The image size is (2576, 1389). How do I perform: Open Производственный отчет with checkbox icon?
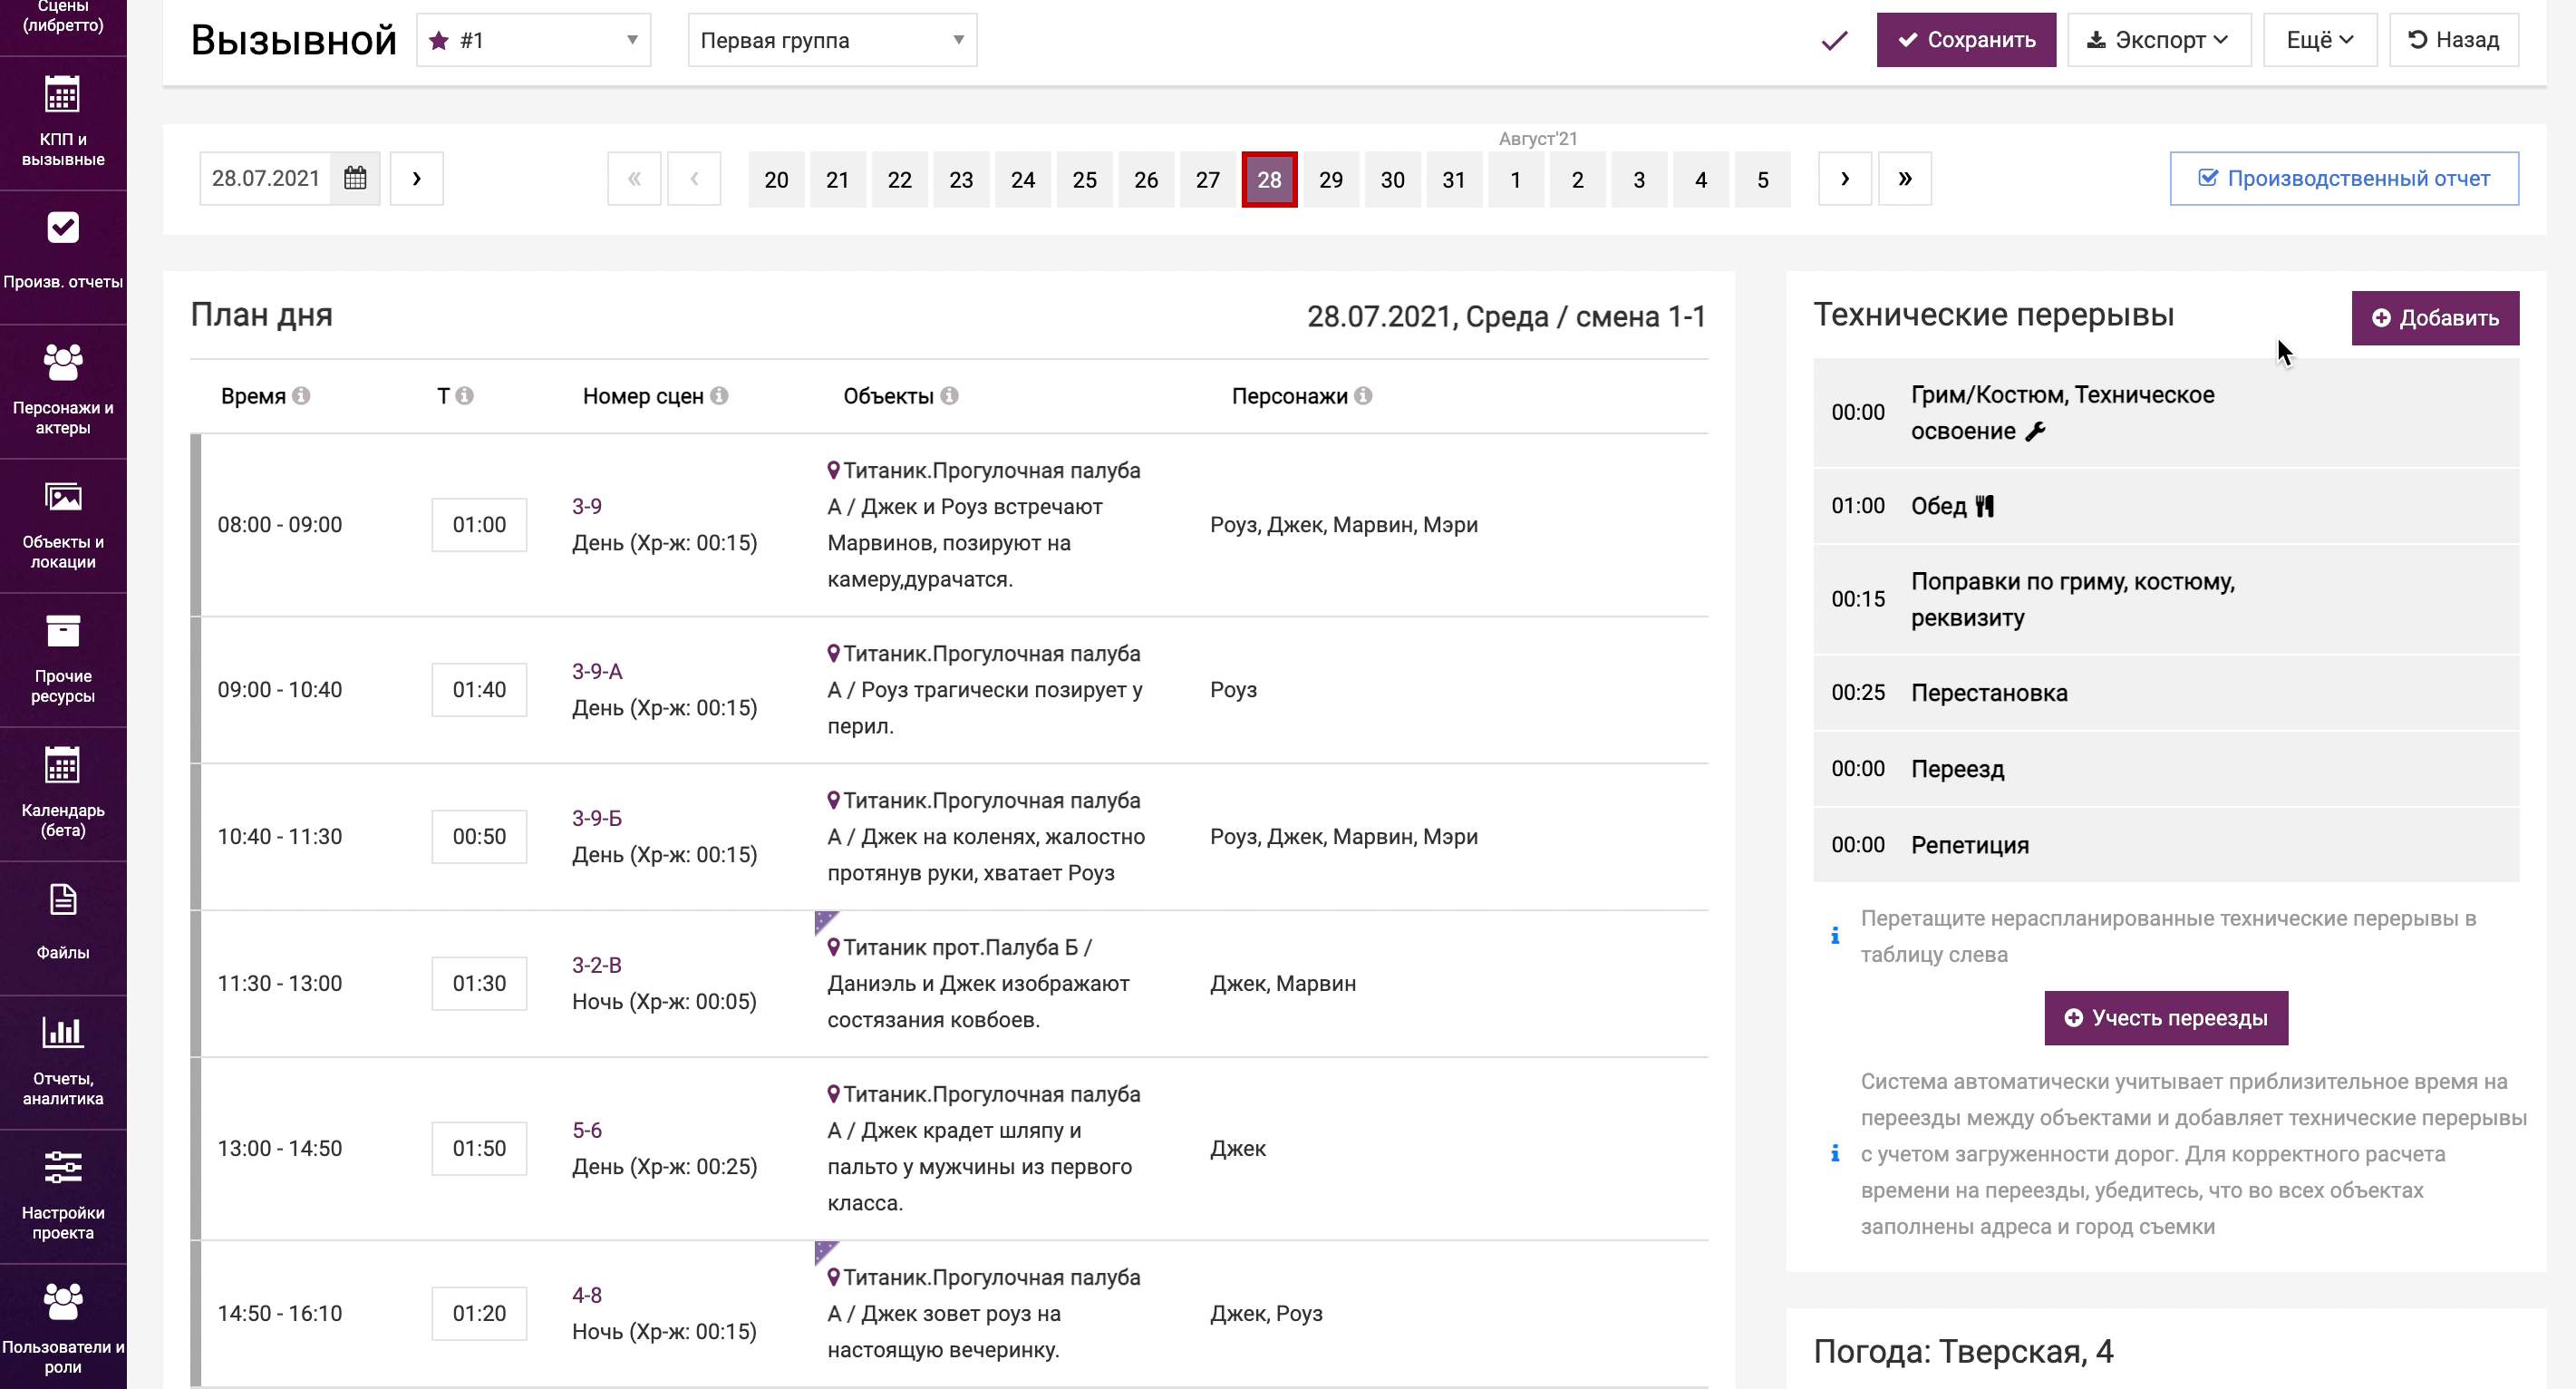click(x=2343, y=179)
